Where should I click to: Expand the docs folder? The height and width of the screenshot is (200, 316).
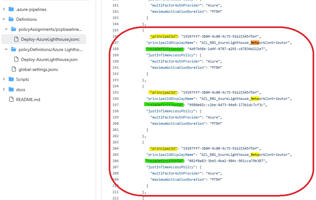tap(4, 89)
